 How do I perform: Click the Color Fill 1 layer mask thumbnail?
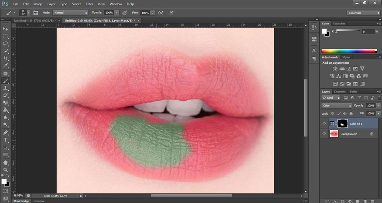pos(343,124)
